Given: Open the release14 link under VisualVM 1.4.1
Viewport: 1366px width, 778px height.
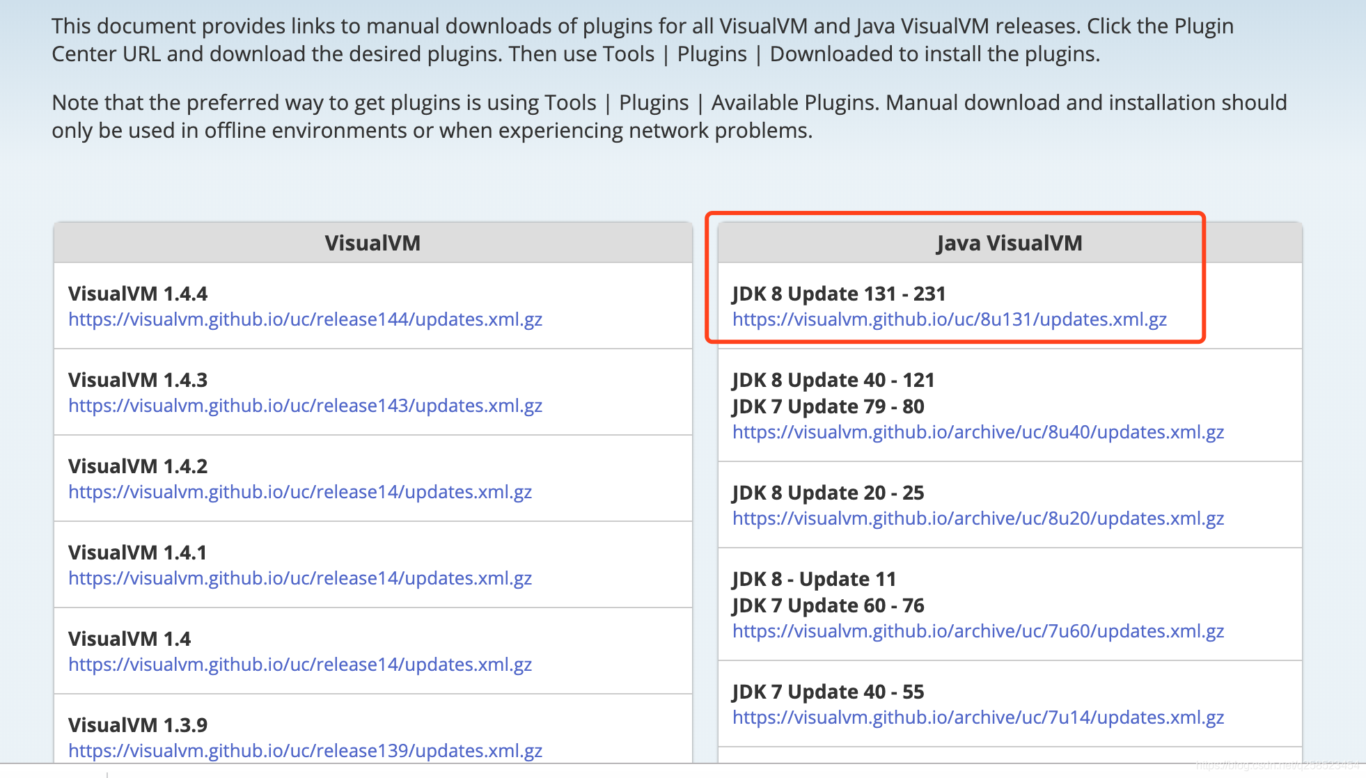Looking at the screenshot, I should coord(299,578).
